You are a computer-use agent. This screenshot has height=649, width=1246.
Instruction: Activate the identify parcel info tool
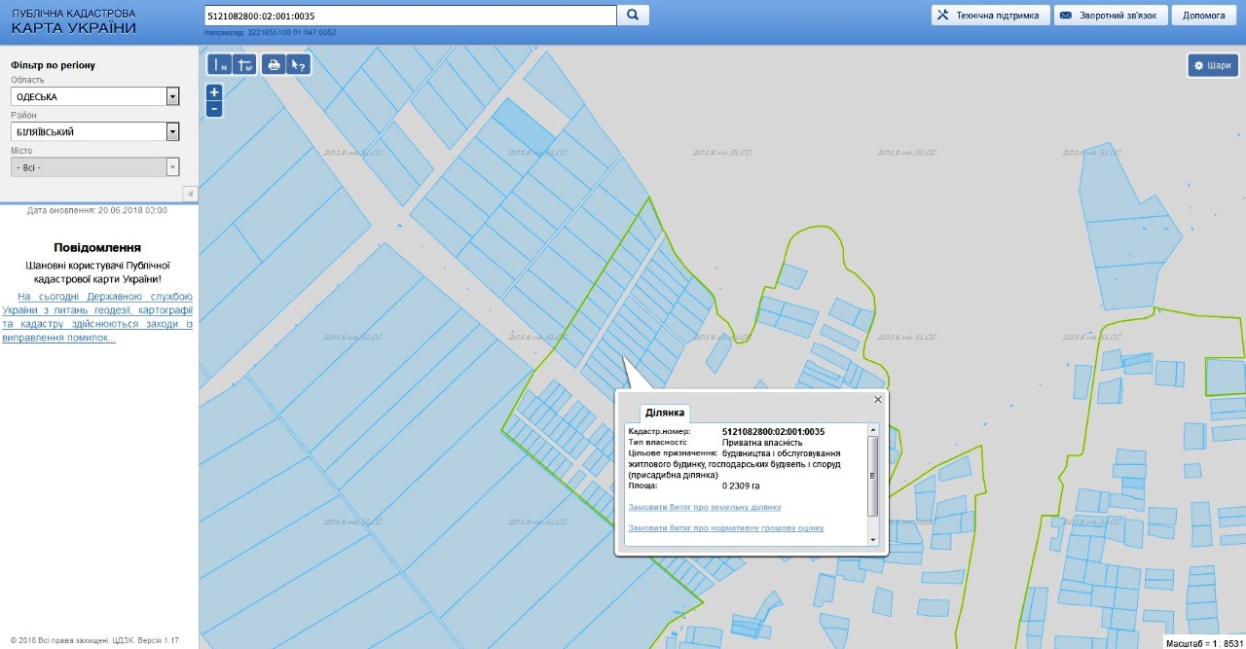point(299,65)
